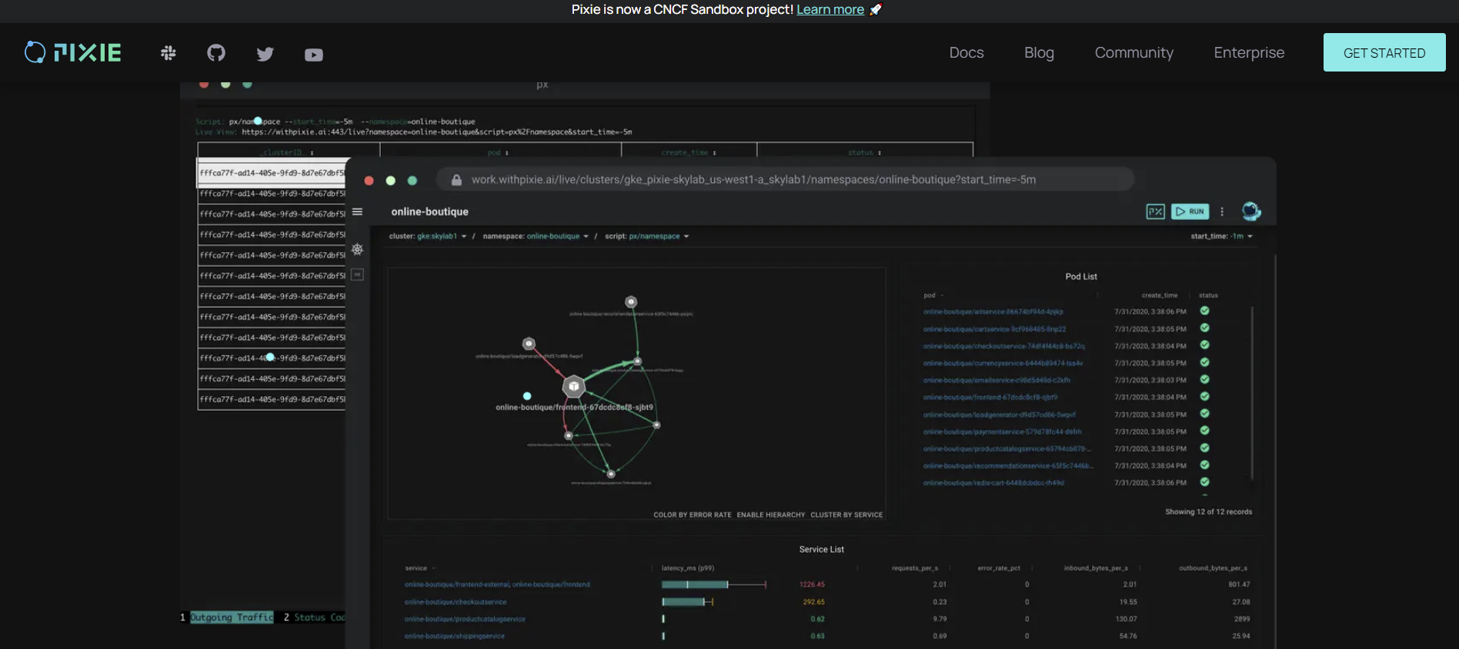1459x649 pixels.
Task: Click the GET STARTED button
Action: click(1384, 52)
